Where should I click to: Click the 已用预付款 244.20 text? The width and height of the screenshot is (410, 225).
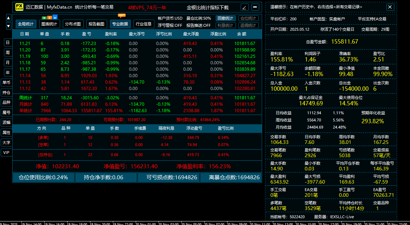pos(54,120)
